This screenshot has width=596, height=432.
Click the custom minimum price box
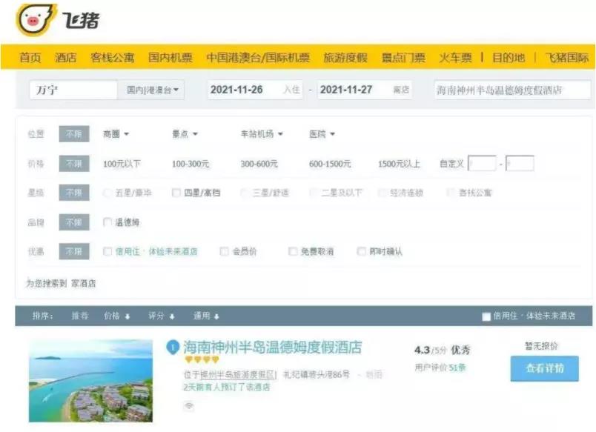tap(482, 163)
